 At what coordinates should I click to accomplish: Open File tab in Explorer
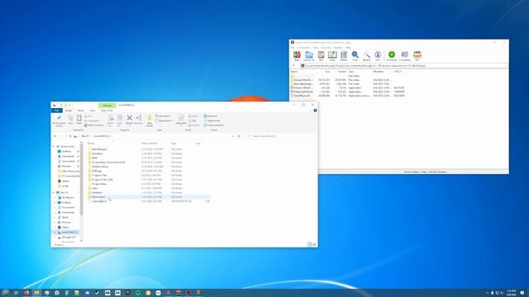(57, 111)
